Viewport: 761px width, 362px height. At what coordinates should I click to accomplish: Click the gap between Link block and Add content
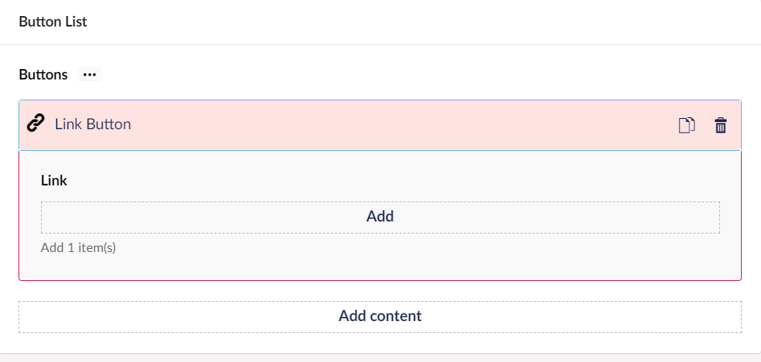380,291
